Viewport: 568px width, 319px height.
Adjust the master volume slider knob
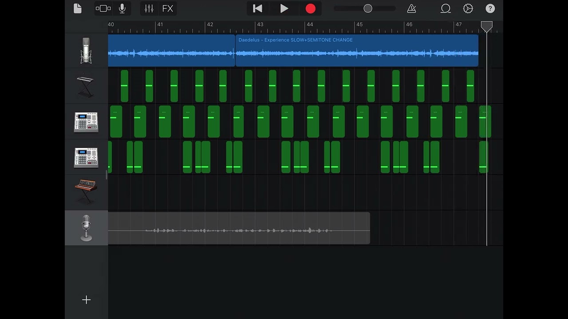[x=368, y=8]
